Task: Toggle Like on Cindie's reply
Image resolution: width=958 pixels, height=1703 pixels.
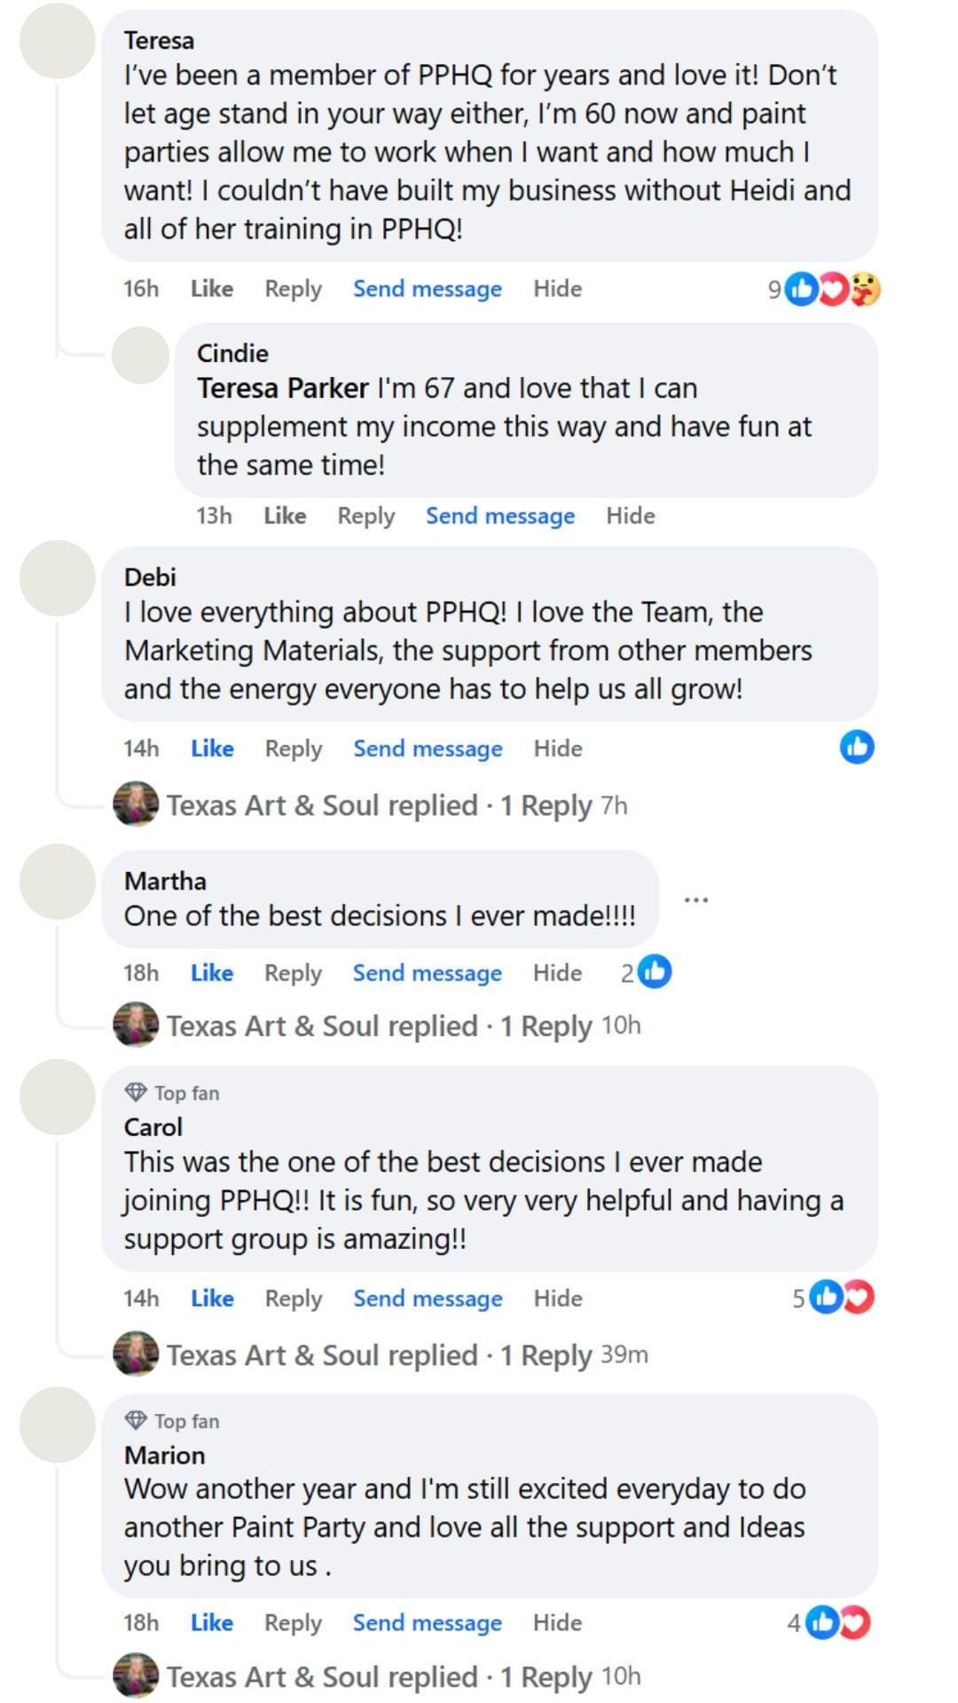Action: 285,516
